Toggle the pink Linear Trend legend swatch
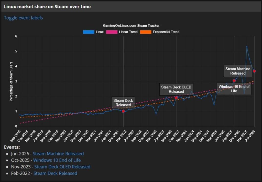The image size is (262, 182). point(112,32)
